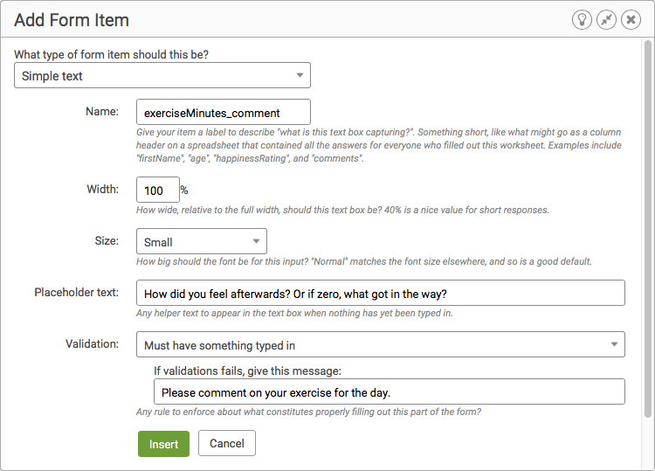The image size is (655, 471).
Task: Click the Validation label text
Action: 92,344
